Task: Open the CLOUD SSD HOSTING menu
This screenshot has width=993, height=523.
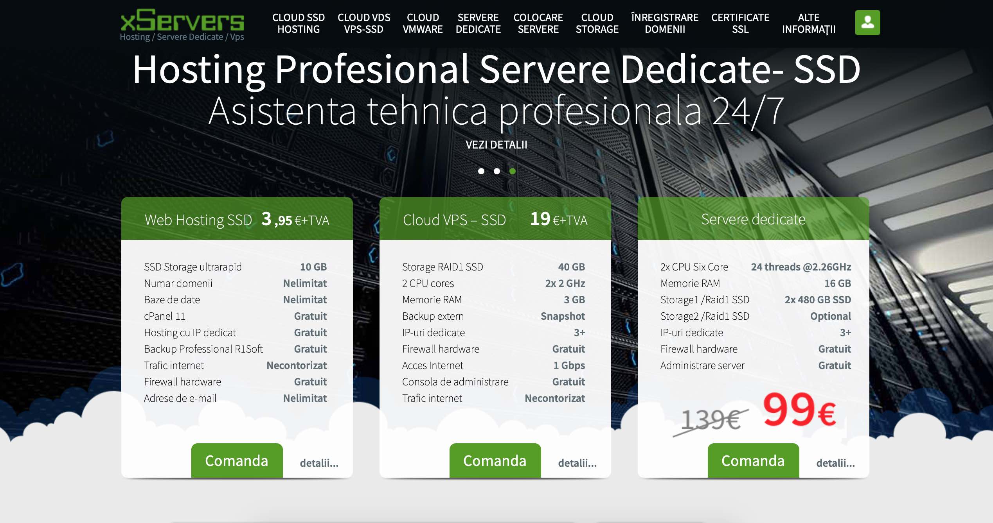Action: point(299,23)
